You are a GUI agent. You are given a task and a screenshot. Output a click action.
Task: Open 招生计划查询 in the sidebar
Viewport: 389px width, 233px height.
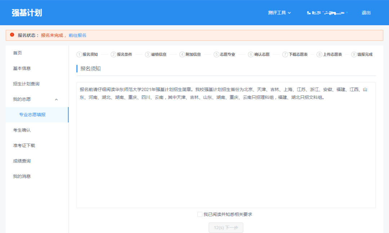point(26,84)
